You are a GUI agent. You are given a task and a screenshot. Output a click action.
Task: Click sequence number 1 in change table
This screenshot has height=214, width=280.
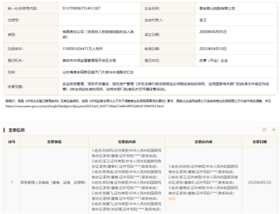click(x=12, y=183)
